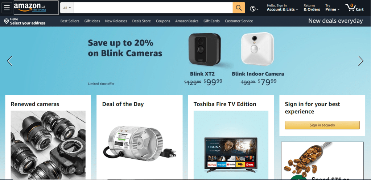Viewport: 371px width, 180px height.
Task: Select Gift Cards navigation item
Action: click(x=211, y=21)
